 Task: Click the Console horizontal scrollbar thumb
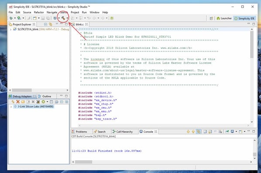click(x=83, y=162)
